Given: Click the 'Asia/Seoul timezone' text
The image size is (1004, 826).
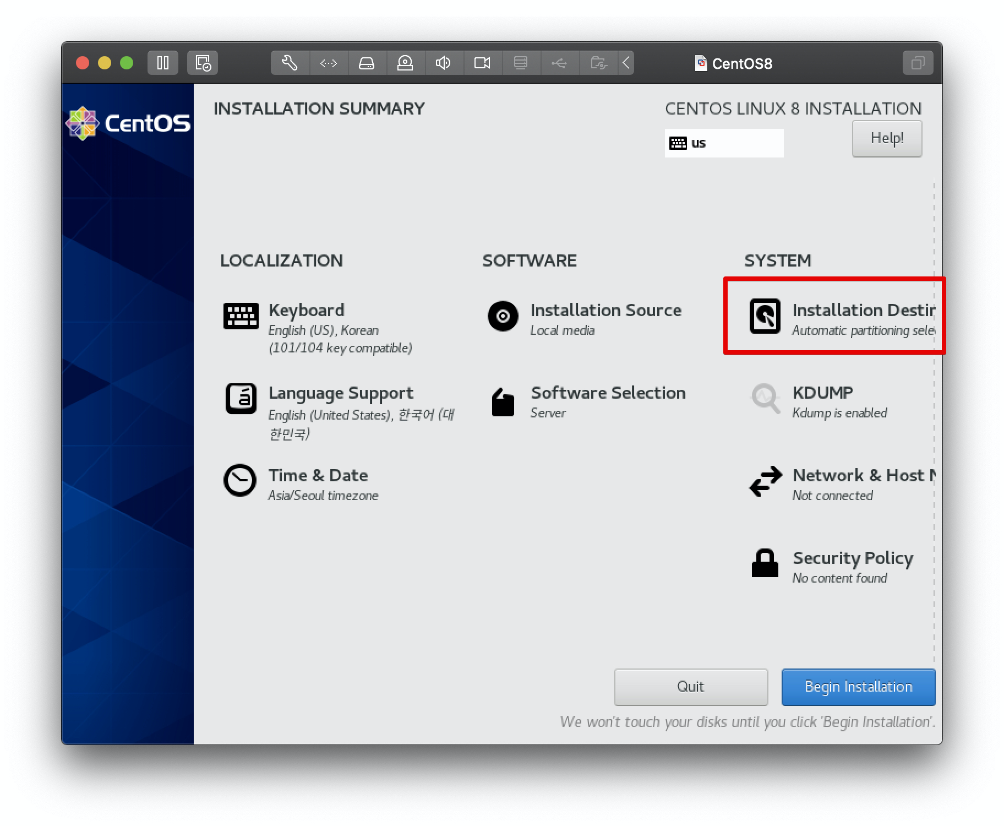Looking at the screenshot, I should 323,496.
